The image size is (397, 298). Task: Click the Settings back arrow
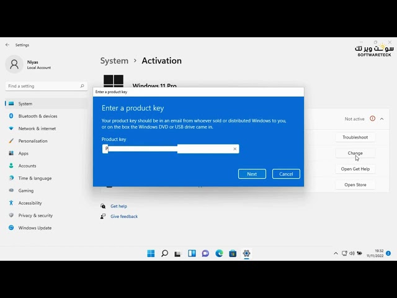pos(7,45)
